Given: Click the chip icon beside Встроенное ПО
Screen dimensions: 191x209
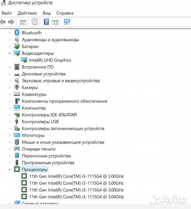Looking at the screenshot, I should click(17, 67).
